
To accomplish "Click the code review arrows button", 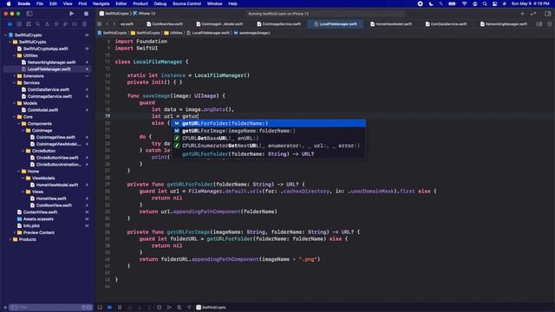I will point(533,14).
